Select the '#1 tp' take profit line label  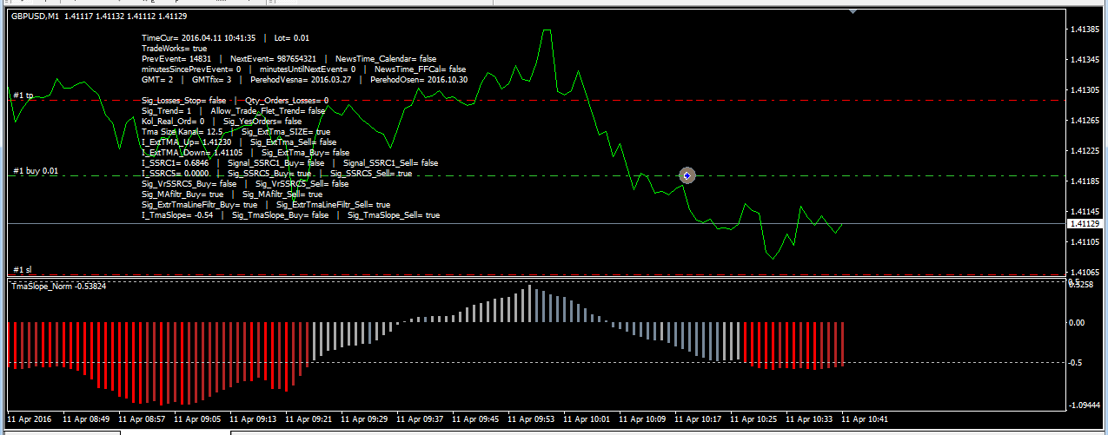click(23, 95)
